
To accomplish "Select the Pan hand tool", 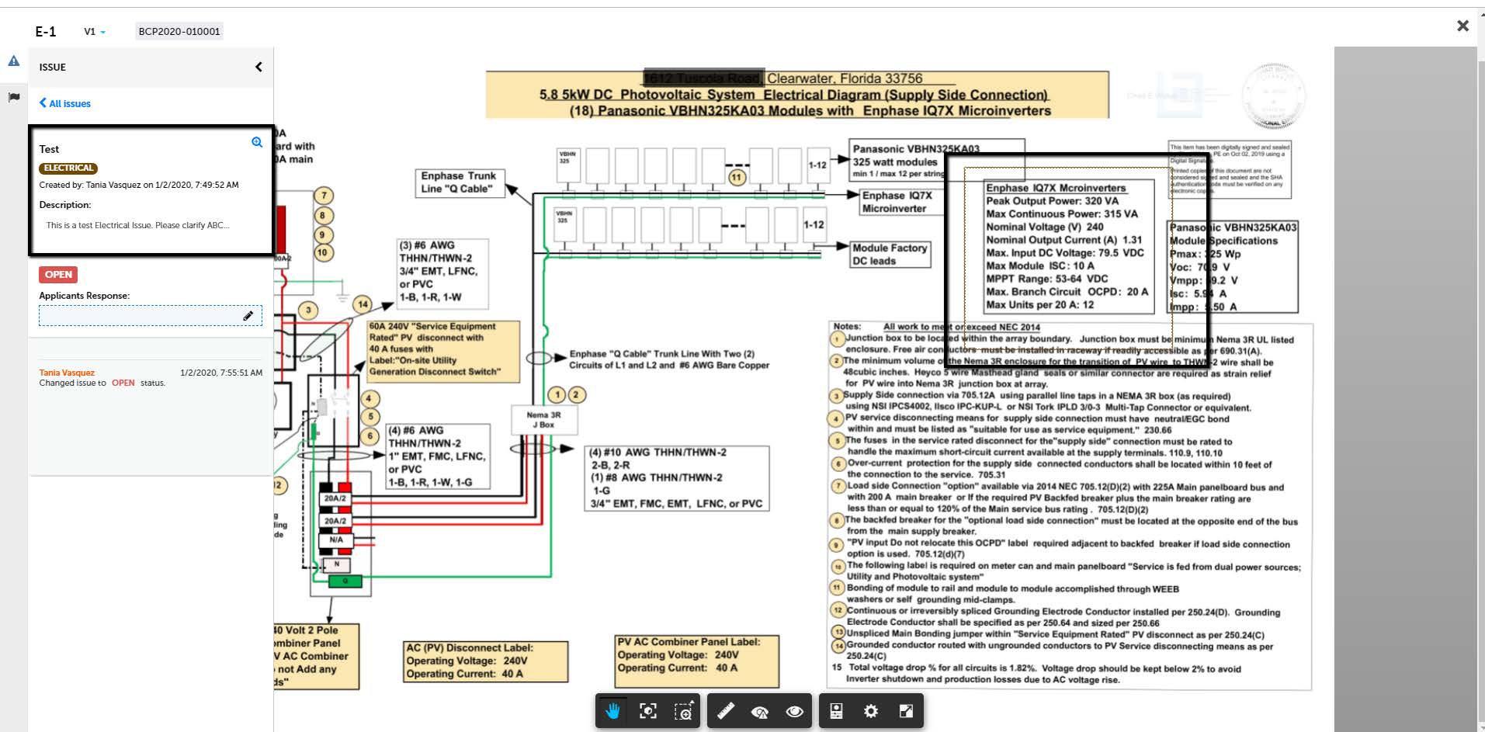I will [613, 711].
